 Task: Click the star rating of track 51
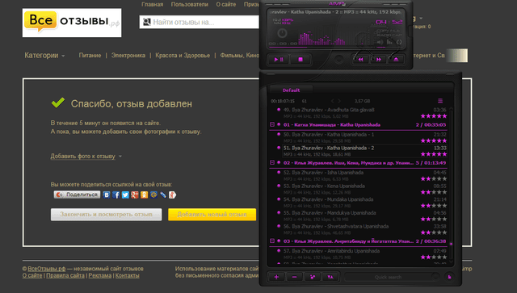click(x=434, y=154)
